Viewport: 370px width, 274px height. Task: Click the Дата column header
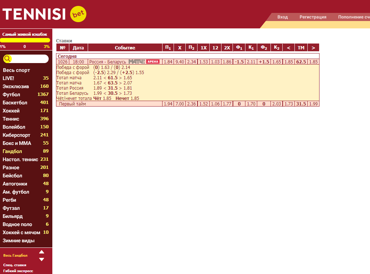point(78,48)
